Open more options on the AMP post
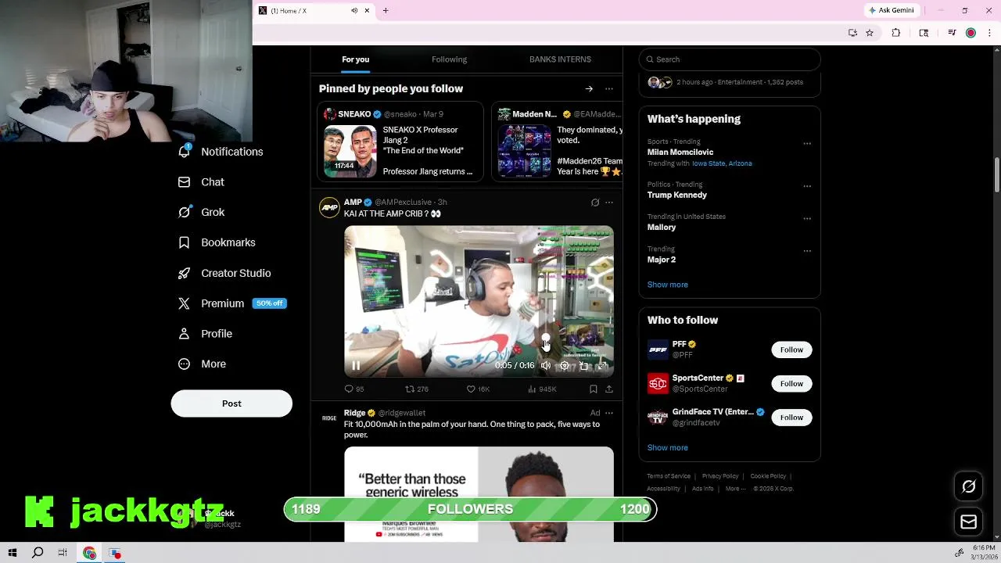1001x563 pixels. coord(609,203)
